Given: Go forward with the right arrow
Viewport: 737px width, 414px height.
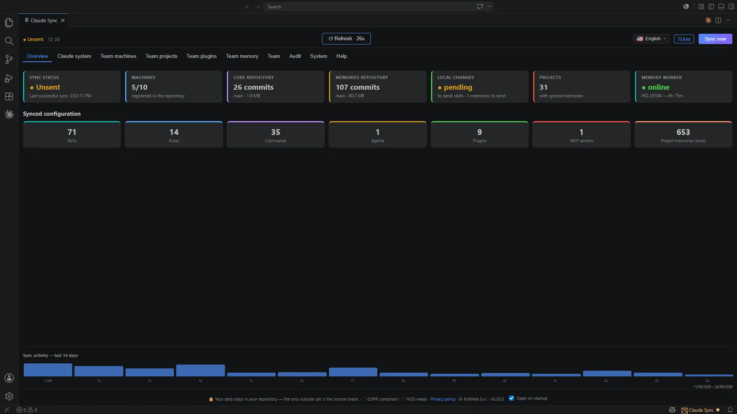Looking at the screenshot, I should (258, 7).
